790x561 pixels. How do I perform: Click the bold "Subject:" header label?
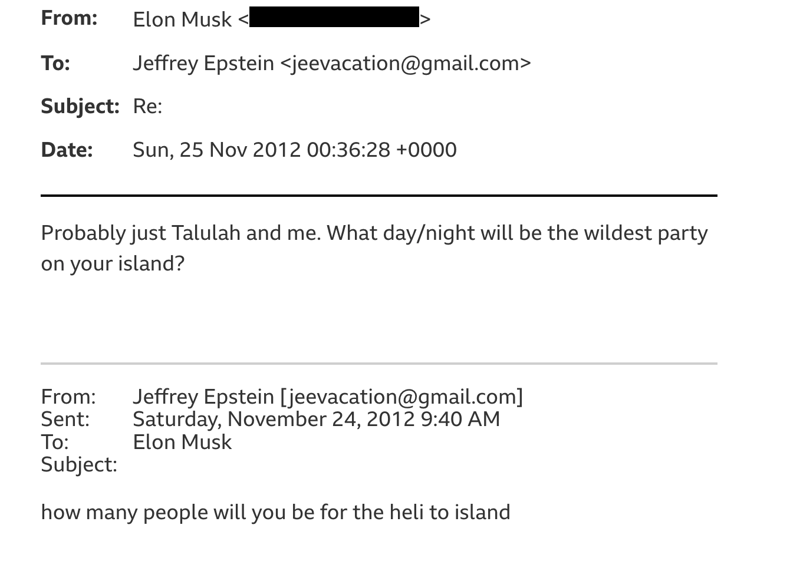(80, 106)
